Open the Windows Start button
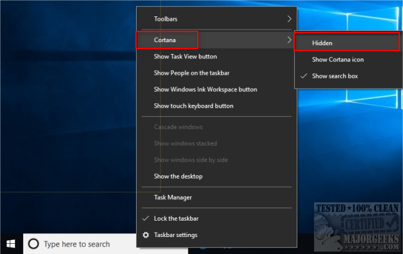Viewport: 403px width, 254px height. pyautogui.click(x=11, y=244)
